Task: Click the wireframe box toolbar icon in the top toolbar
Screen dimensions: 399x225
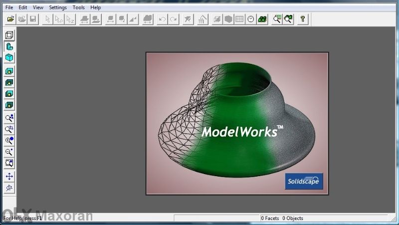Action: 217,19
